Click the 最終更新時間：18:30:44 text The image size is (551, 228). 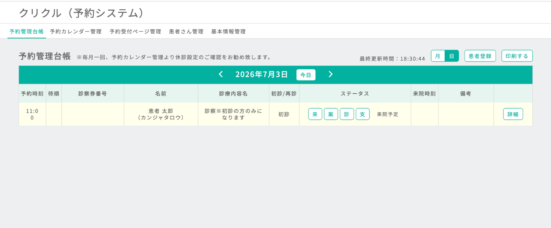tap(392, 59)
